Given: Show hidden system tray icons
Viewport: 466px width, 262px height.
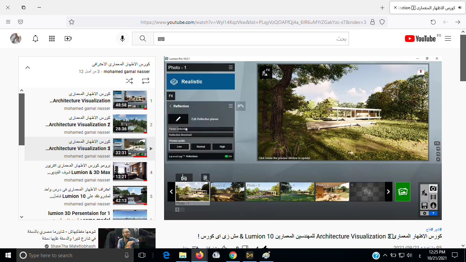Looking at the screenshot, I should point(385,255).
